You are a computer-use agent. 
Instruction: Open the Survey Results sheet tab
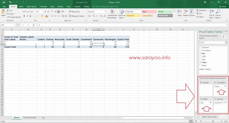coord(30,118)
